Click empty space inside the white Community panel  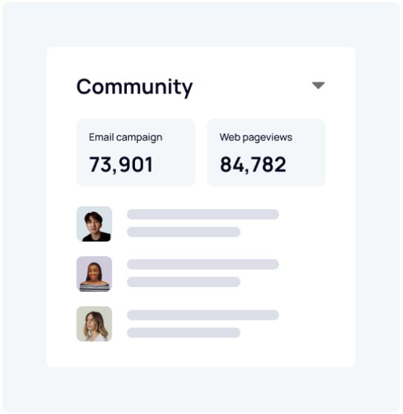[317, 264]
